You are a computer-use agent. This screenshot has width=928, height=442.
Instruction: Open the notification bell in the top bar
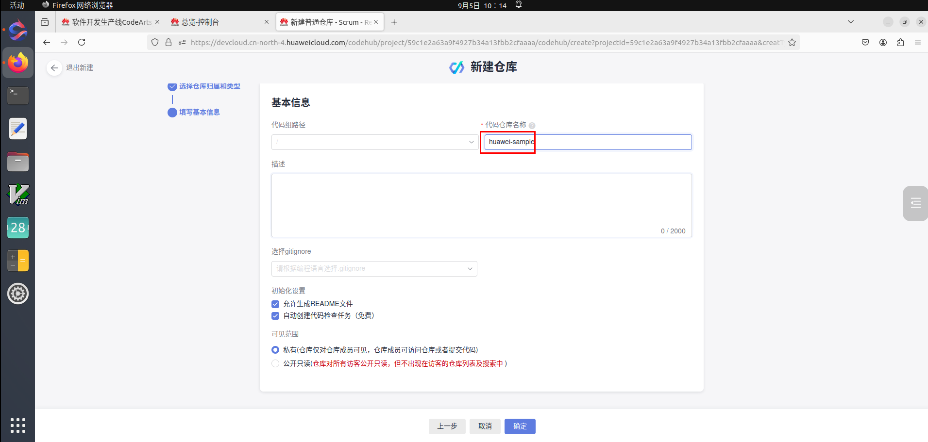(519, 5)
